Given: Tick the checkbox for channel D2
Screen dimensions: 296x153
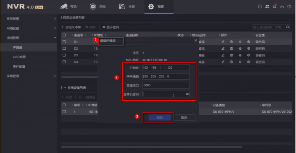Looking at the screenshot, I should (64, 49).
